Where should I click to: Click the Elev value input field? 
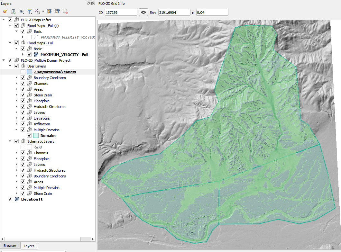[174, 12]
